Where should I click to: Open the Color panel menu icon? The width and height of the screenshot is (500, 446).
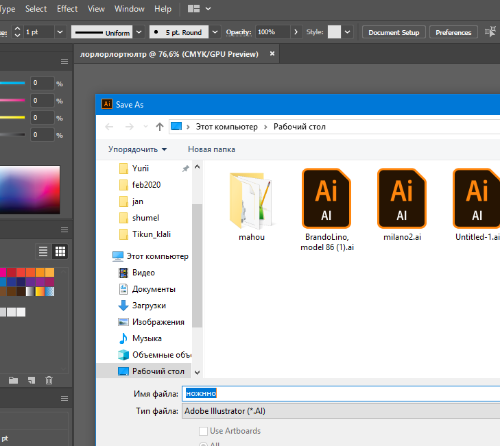[64, 61]
